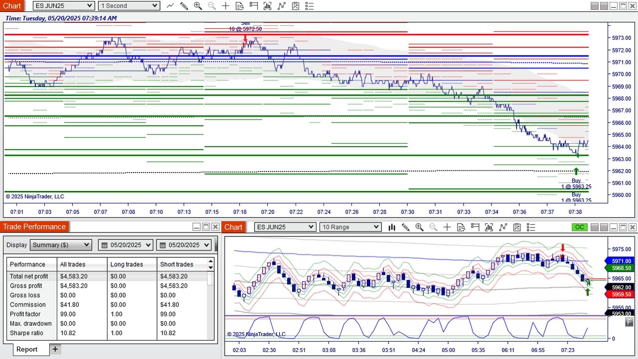
Task: Select the Total net profit row
Action: coord(29,276)
